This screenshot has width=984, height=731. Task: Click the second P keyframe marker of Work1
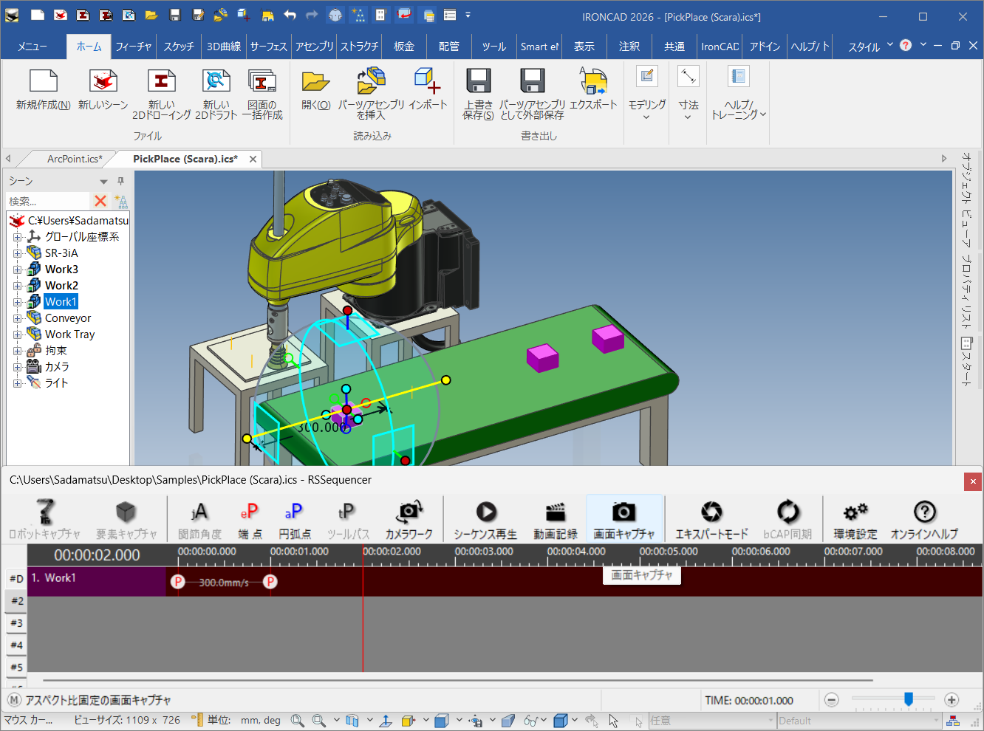point(270,582)
